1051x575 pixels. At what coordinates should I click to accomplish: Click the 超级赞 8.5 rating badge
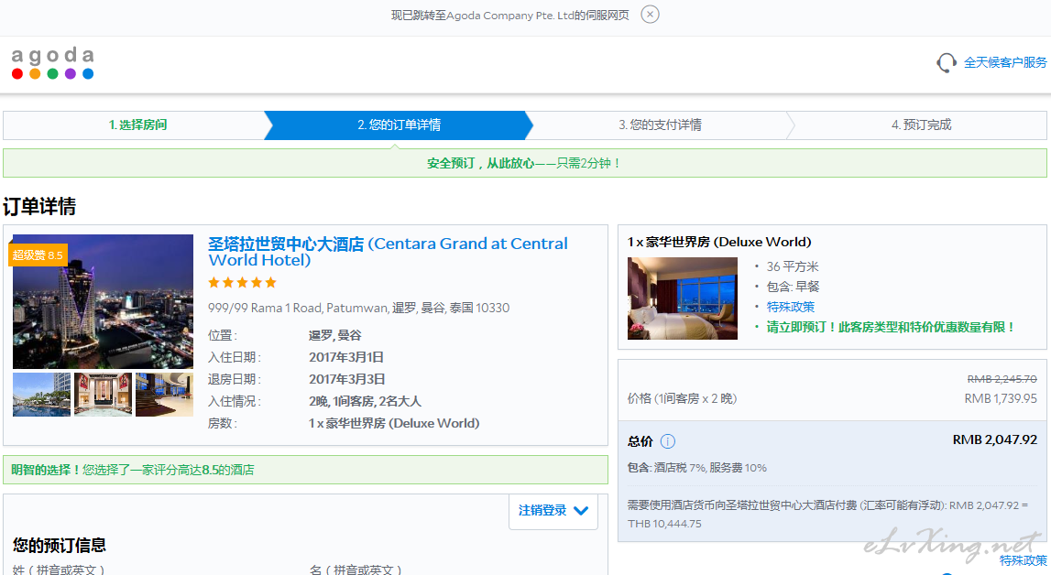coord(38,255)
